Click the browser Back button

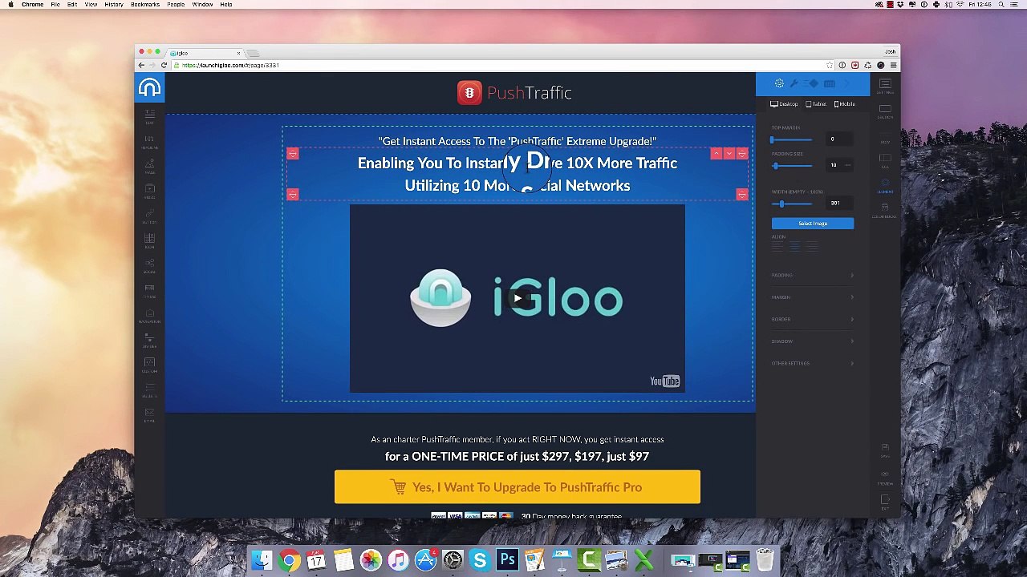pyautogui.click(x=141, y=65)
